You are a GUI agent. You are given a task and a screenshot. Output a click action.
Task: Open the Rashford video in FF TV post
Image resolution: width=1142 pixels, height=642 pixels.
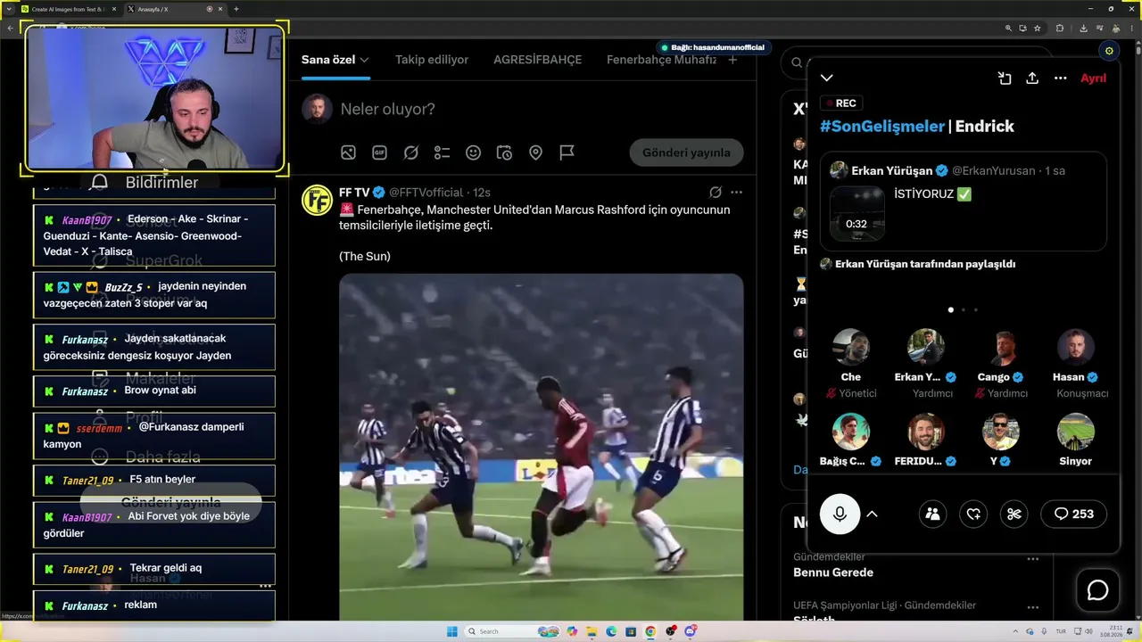[541, 447]
